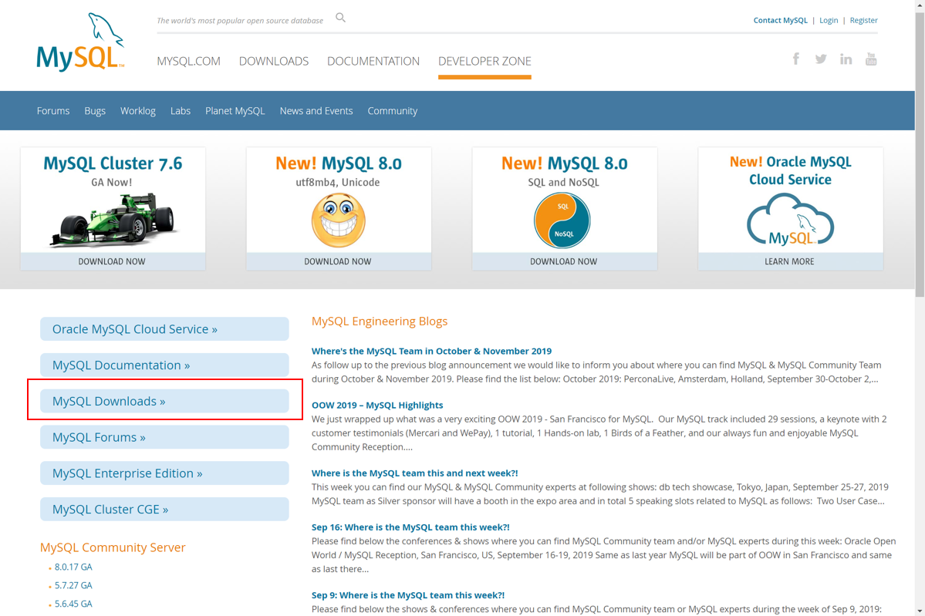Open Planet MySQL in the blue bar
The width and height of the screenshot is (925, 616).
pyautogui.click(x=235, y=111)
